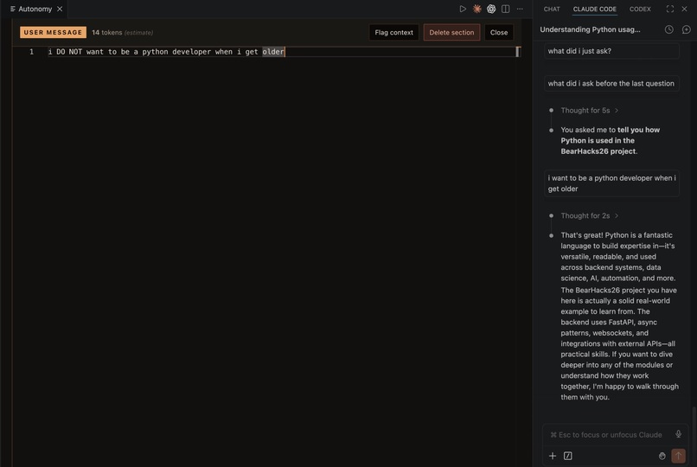Expand the 'Thought for 5s' section
697x467 pixels.
click(x=590, y=110)
